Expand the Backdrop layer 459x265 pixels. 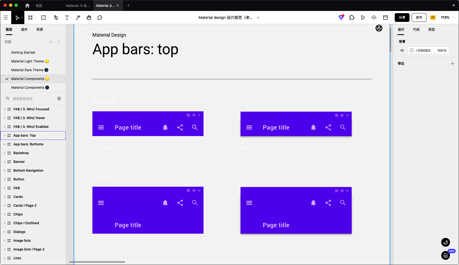5,153
